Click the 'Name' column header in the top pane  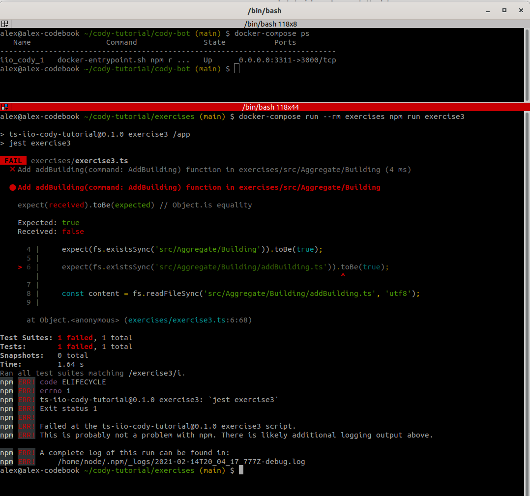pos(22,42)
